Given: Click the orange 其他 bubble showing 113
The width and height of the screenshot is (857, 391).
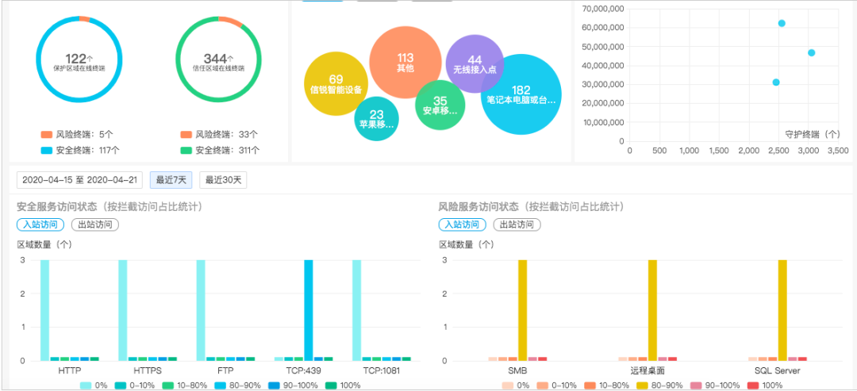Looking at the screenshot, I should [405, 62].
